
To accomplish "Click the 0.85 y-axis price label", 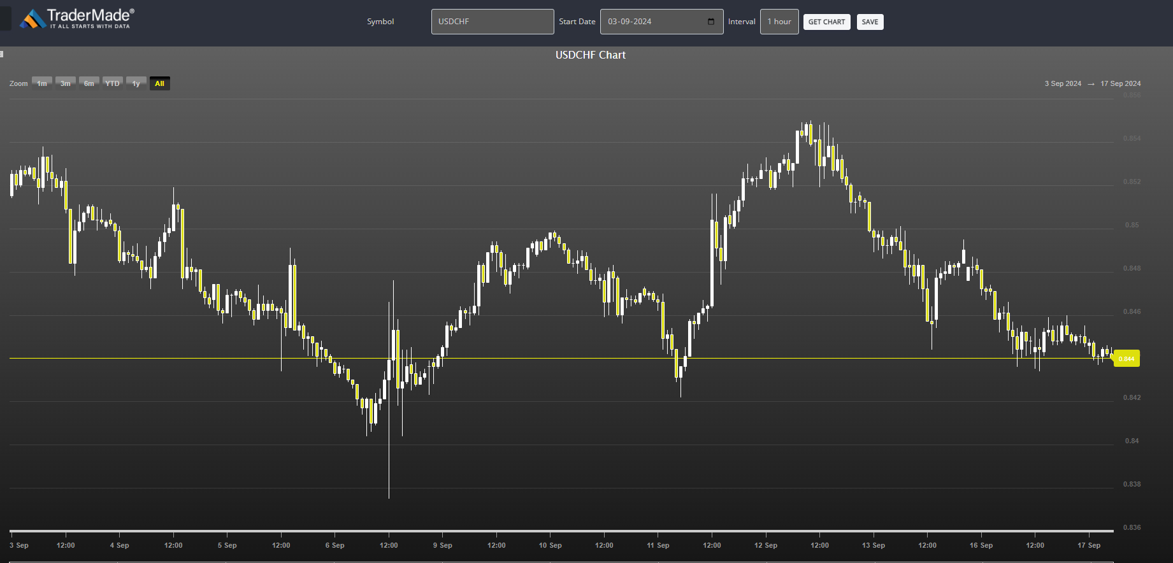I will tap(1132, 225).
